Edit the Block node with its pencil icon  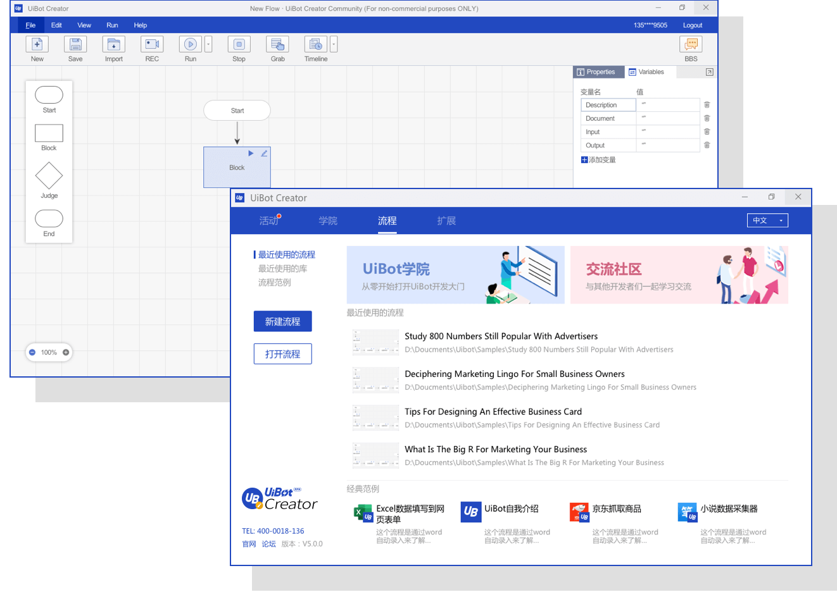pyautogui.click(x=264, y=153)
